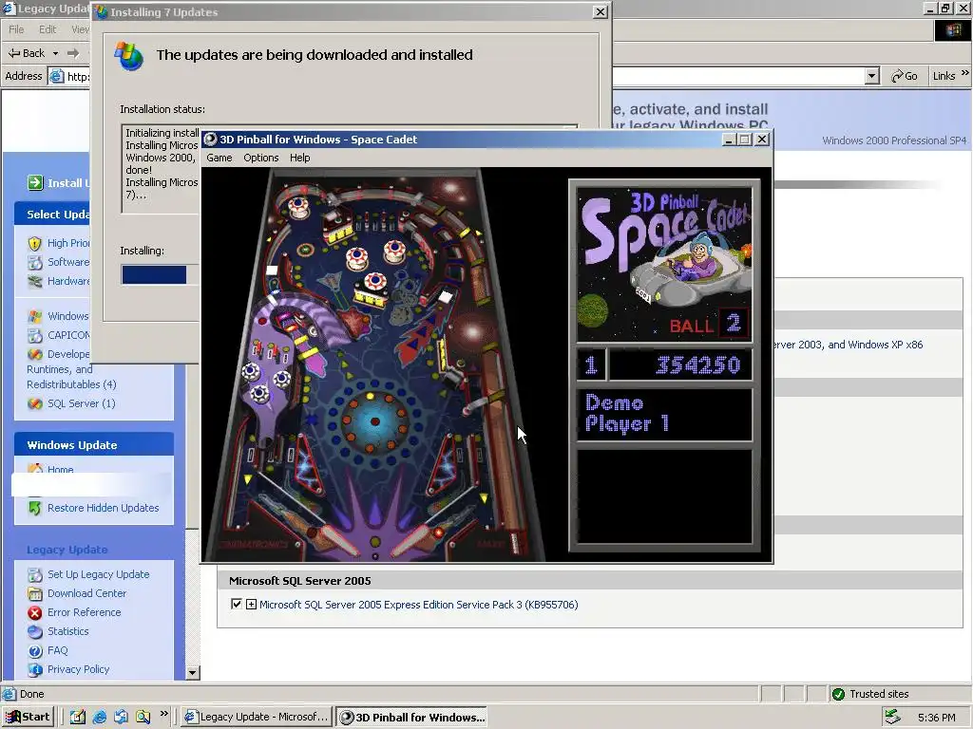
Task: Click the FAQ question mark icon
Action: [35, 651]
